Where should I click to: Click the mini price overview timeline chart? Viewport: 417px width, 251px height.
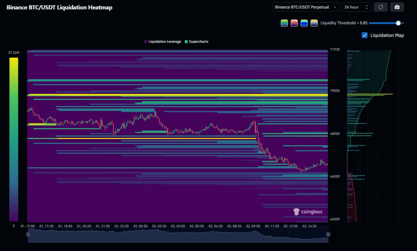[x=178, y=236]
